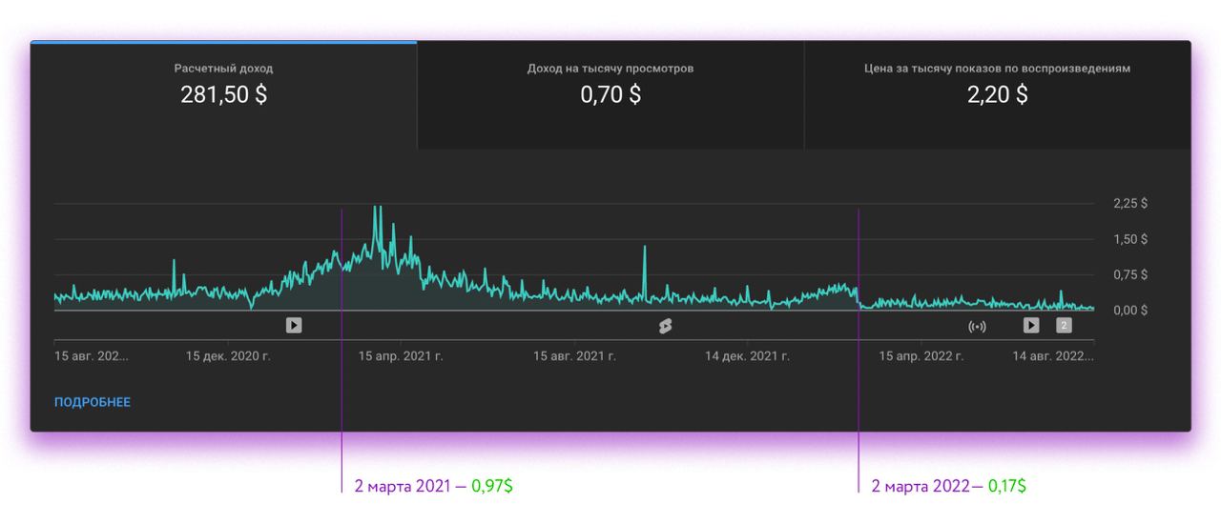The width and height of the screenshot is (1221, 524).
Task: Click the Shorts icon on the timeline
Action: tap(665, 326)
